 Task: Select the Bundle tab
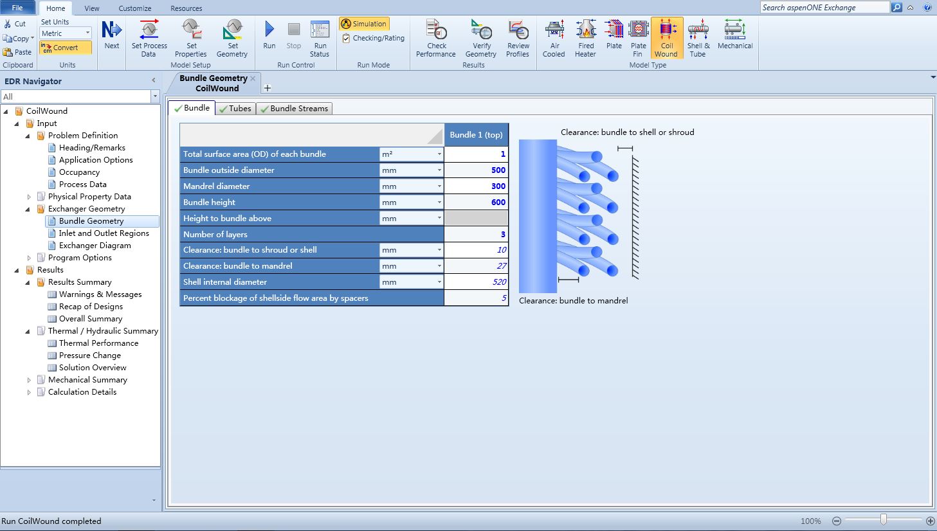click(x=192, y=108)
